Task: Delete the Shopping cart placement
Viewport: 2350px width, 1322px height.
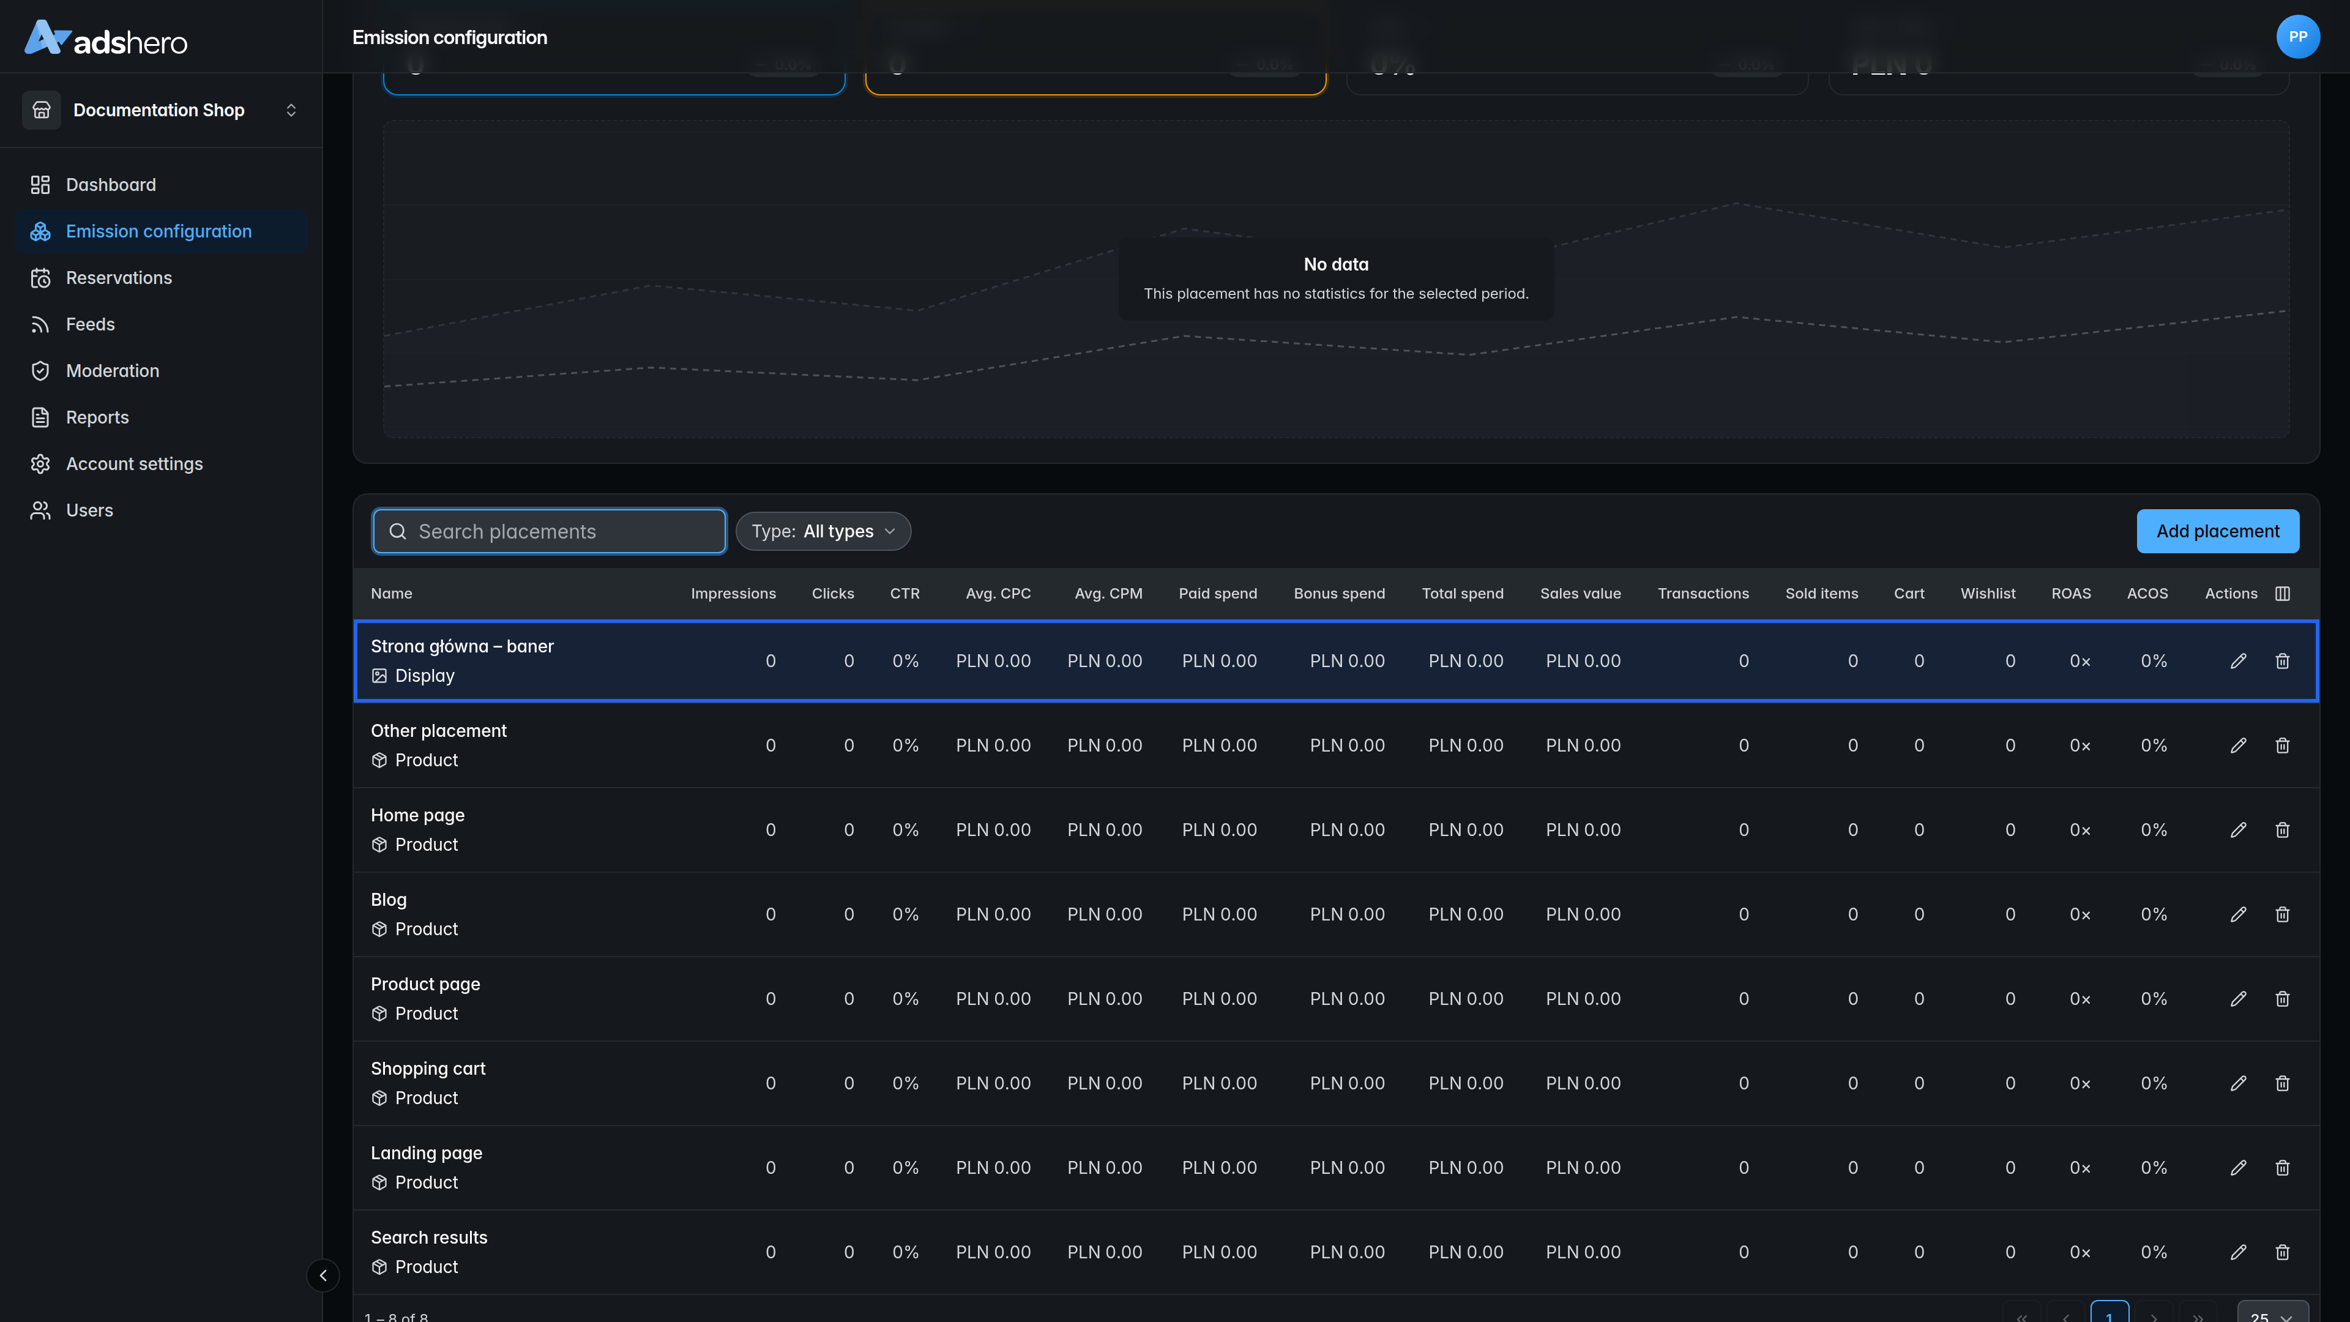Action: [x=2281, y=1083]
